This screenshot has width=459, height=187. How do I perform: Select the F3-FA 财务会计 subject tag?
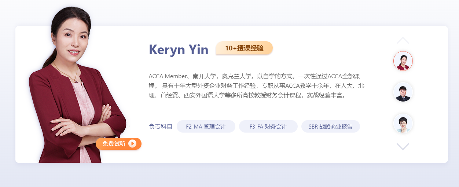pos(268,127)
